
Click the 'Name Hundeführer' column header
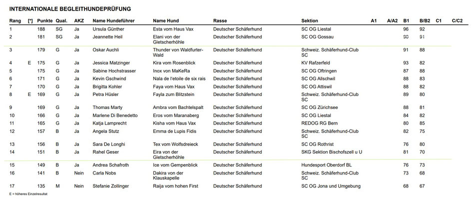point(114,21)
